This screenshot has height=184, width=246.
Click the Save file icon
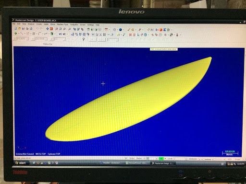(23, 29)
